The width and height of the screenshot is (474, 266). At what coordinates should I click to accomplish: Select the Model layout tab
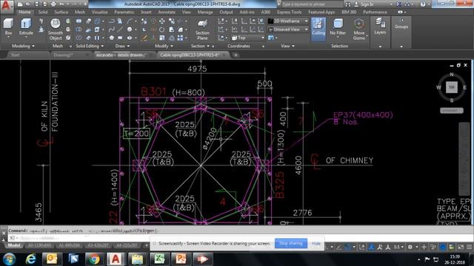(x=14, y=245)
